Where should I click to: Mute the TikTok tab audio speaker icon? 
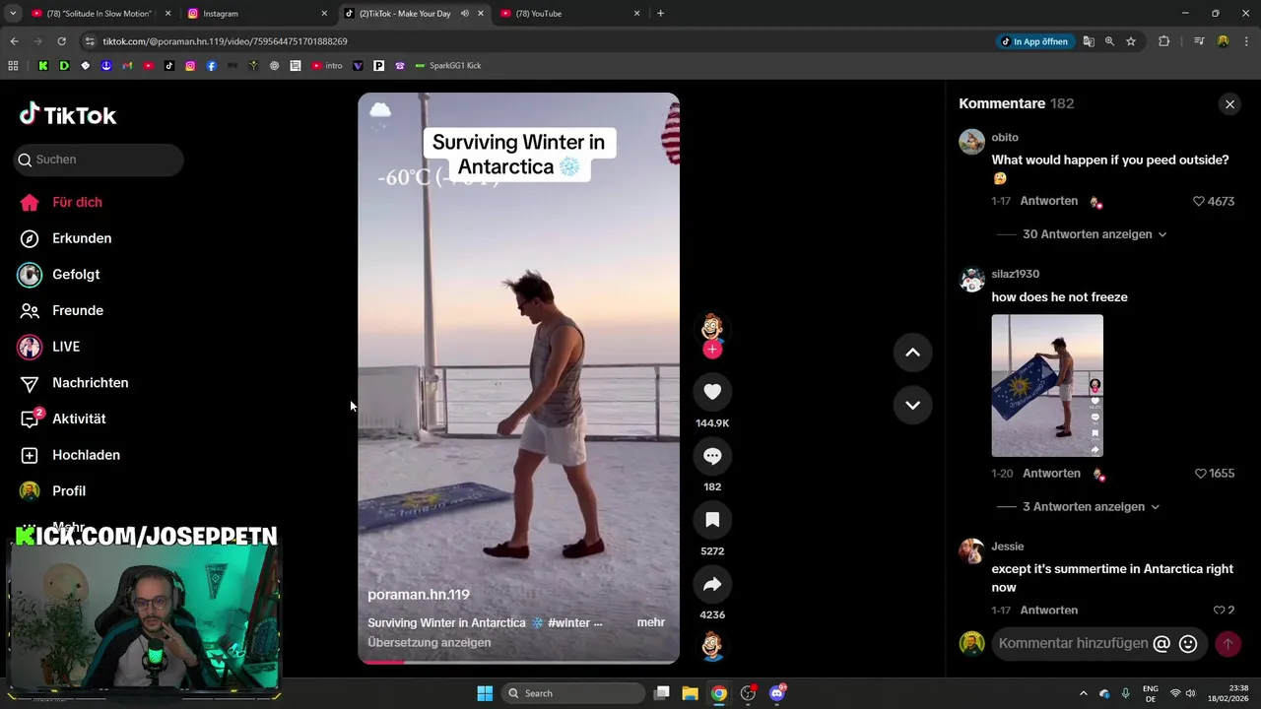(x=464, y=14)
